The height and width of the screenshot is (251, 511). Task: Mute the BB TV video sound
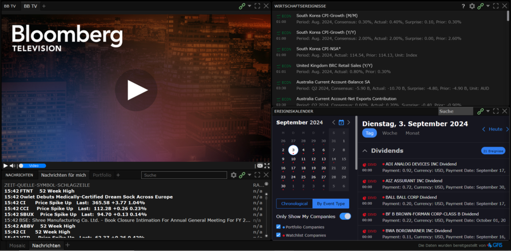coord(12,166)
